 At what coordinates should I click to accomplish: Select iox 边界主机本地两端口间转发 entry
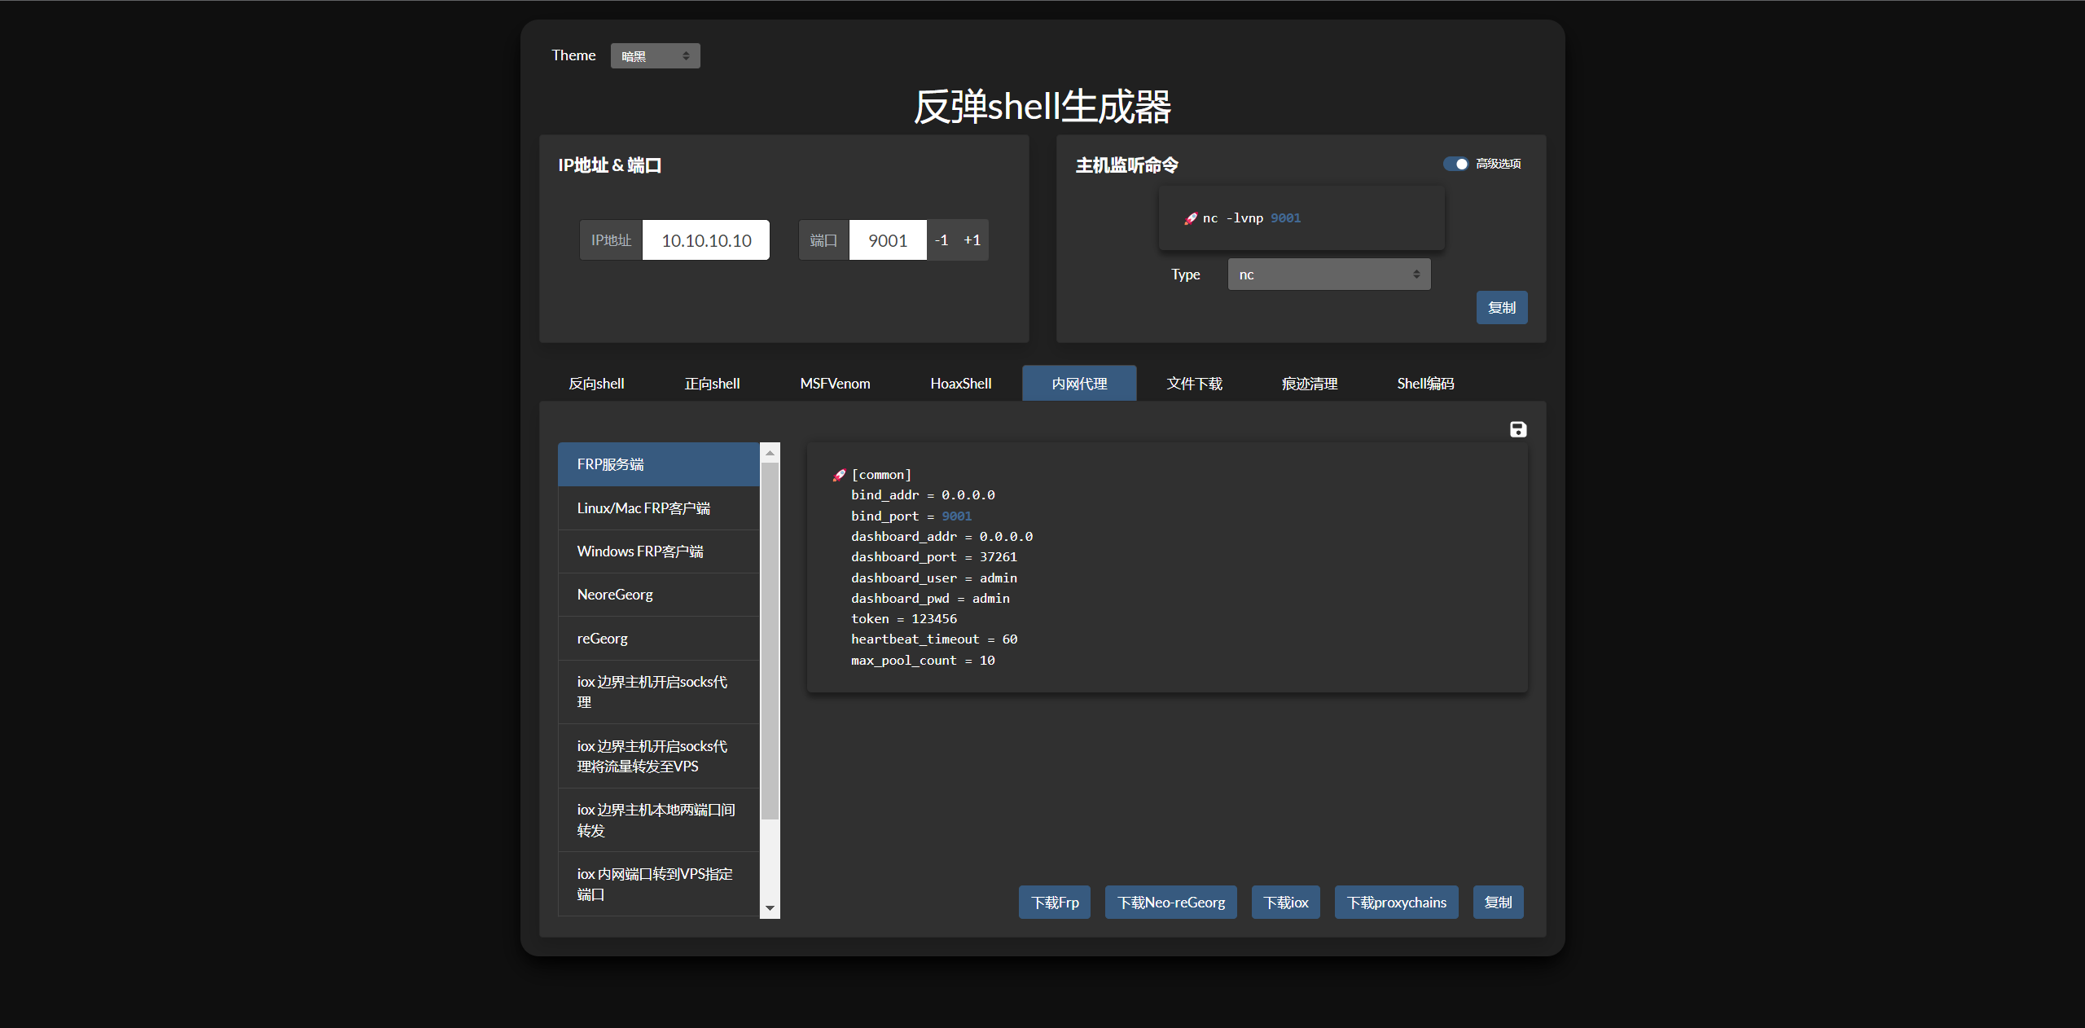point(659,819)
